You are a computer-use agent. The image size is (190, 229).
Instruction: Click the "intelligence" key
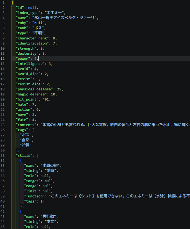30,64
